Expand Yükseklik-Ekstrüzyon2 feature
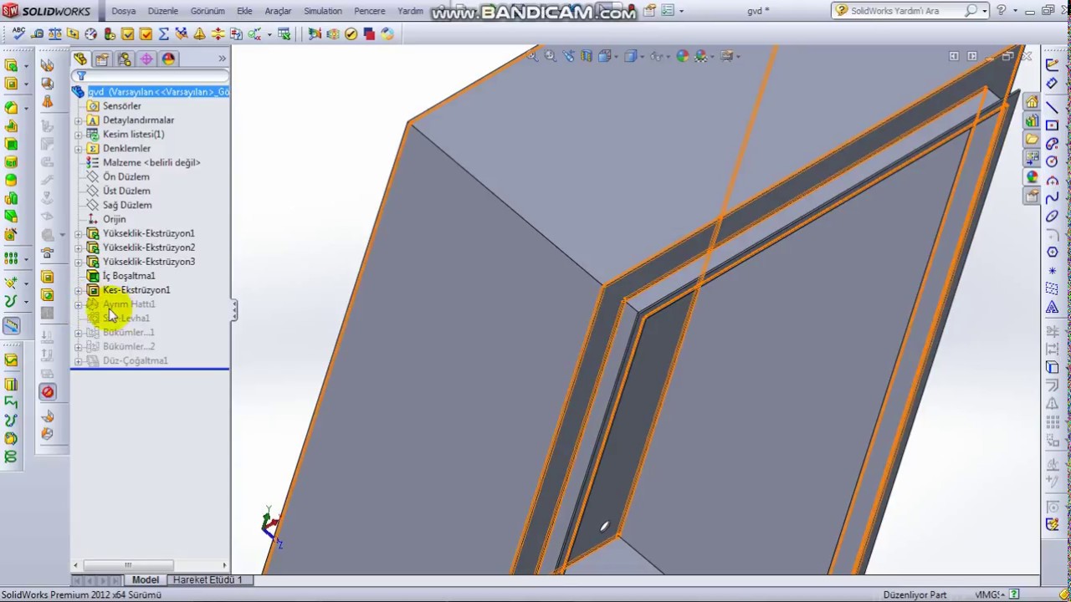 [x=79, y=248]
